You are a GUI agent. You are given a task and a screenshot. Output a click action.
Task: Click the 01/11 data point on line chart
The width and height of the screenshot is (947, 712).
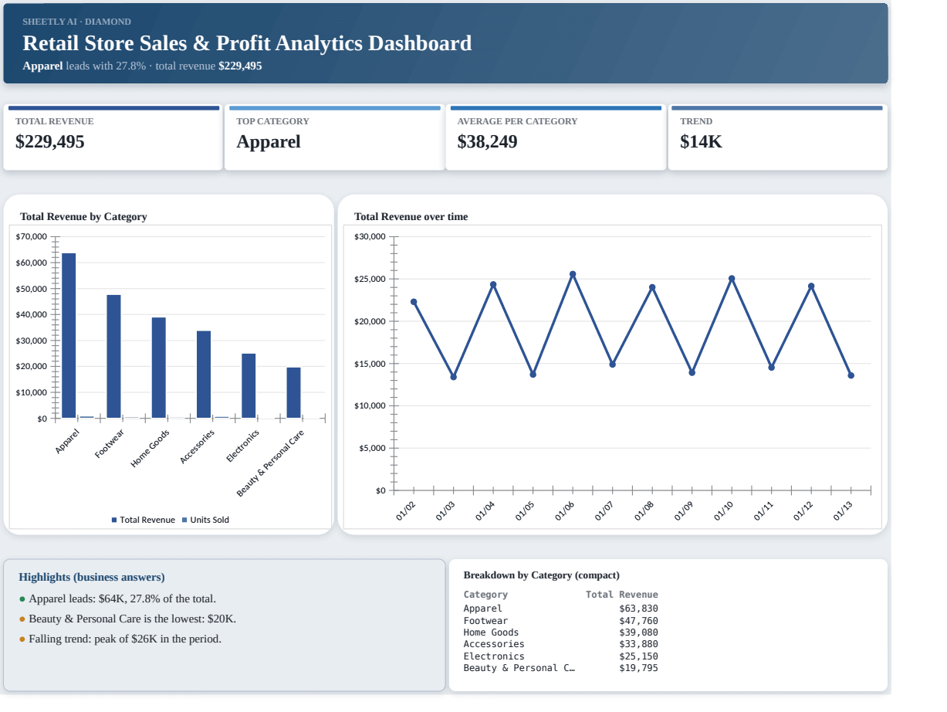pos(772,368)
